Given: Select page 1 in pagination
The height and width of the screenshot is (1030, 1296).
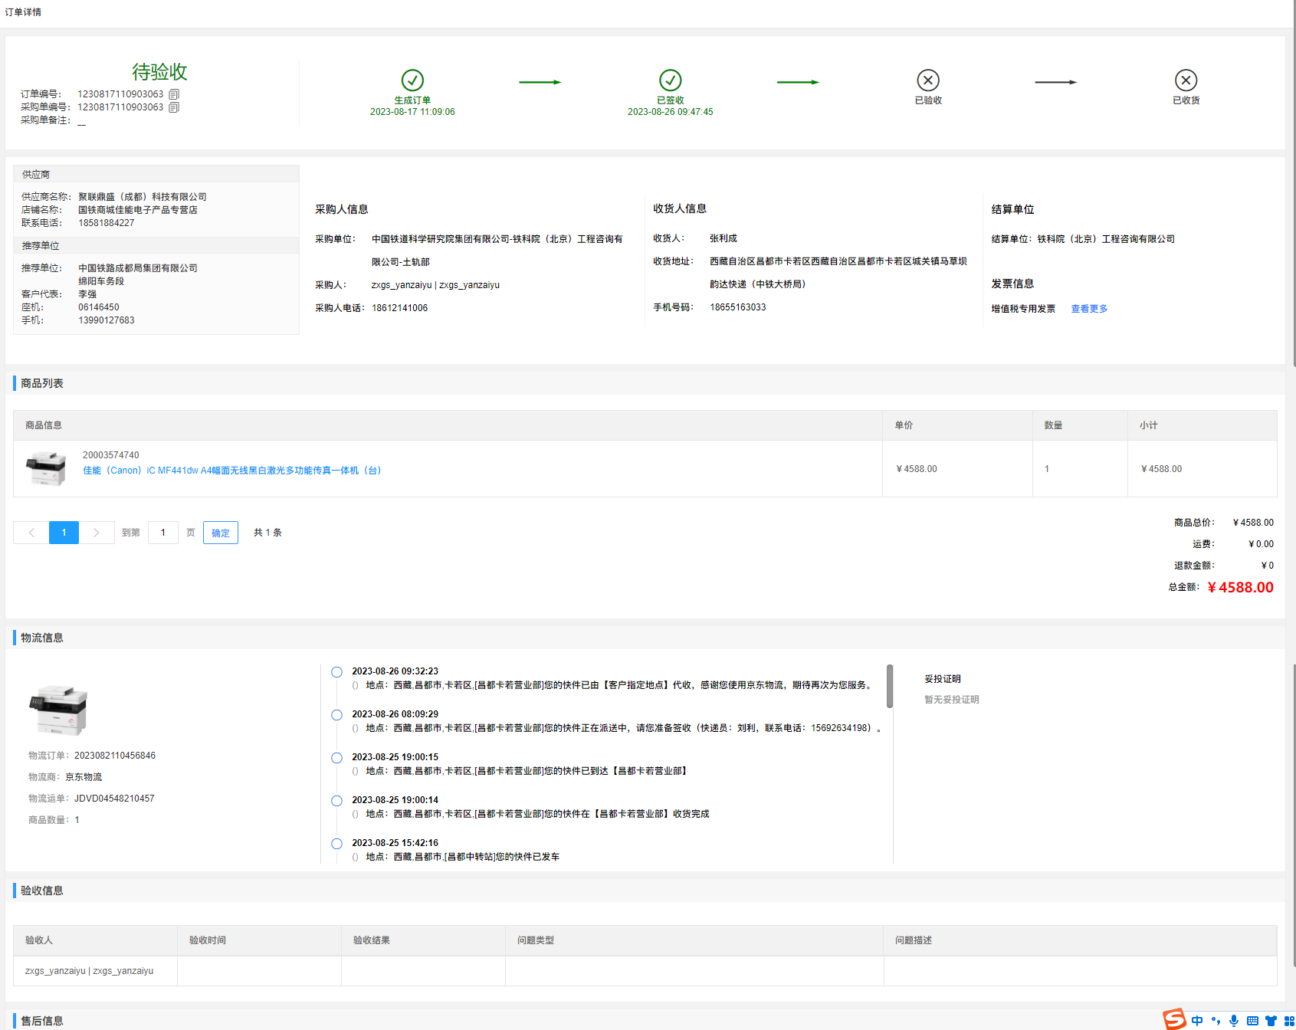Looking at the screenshot, I should tap(64, 533).
